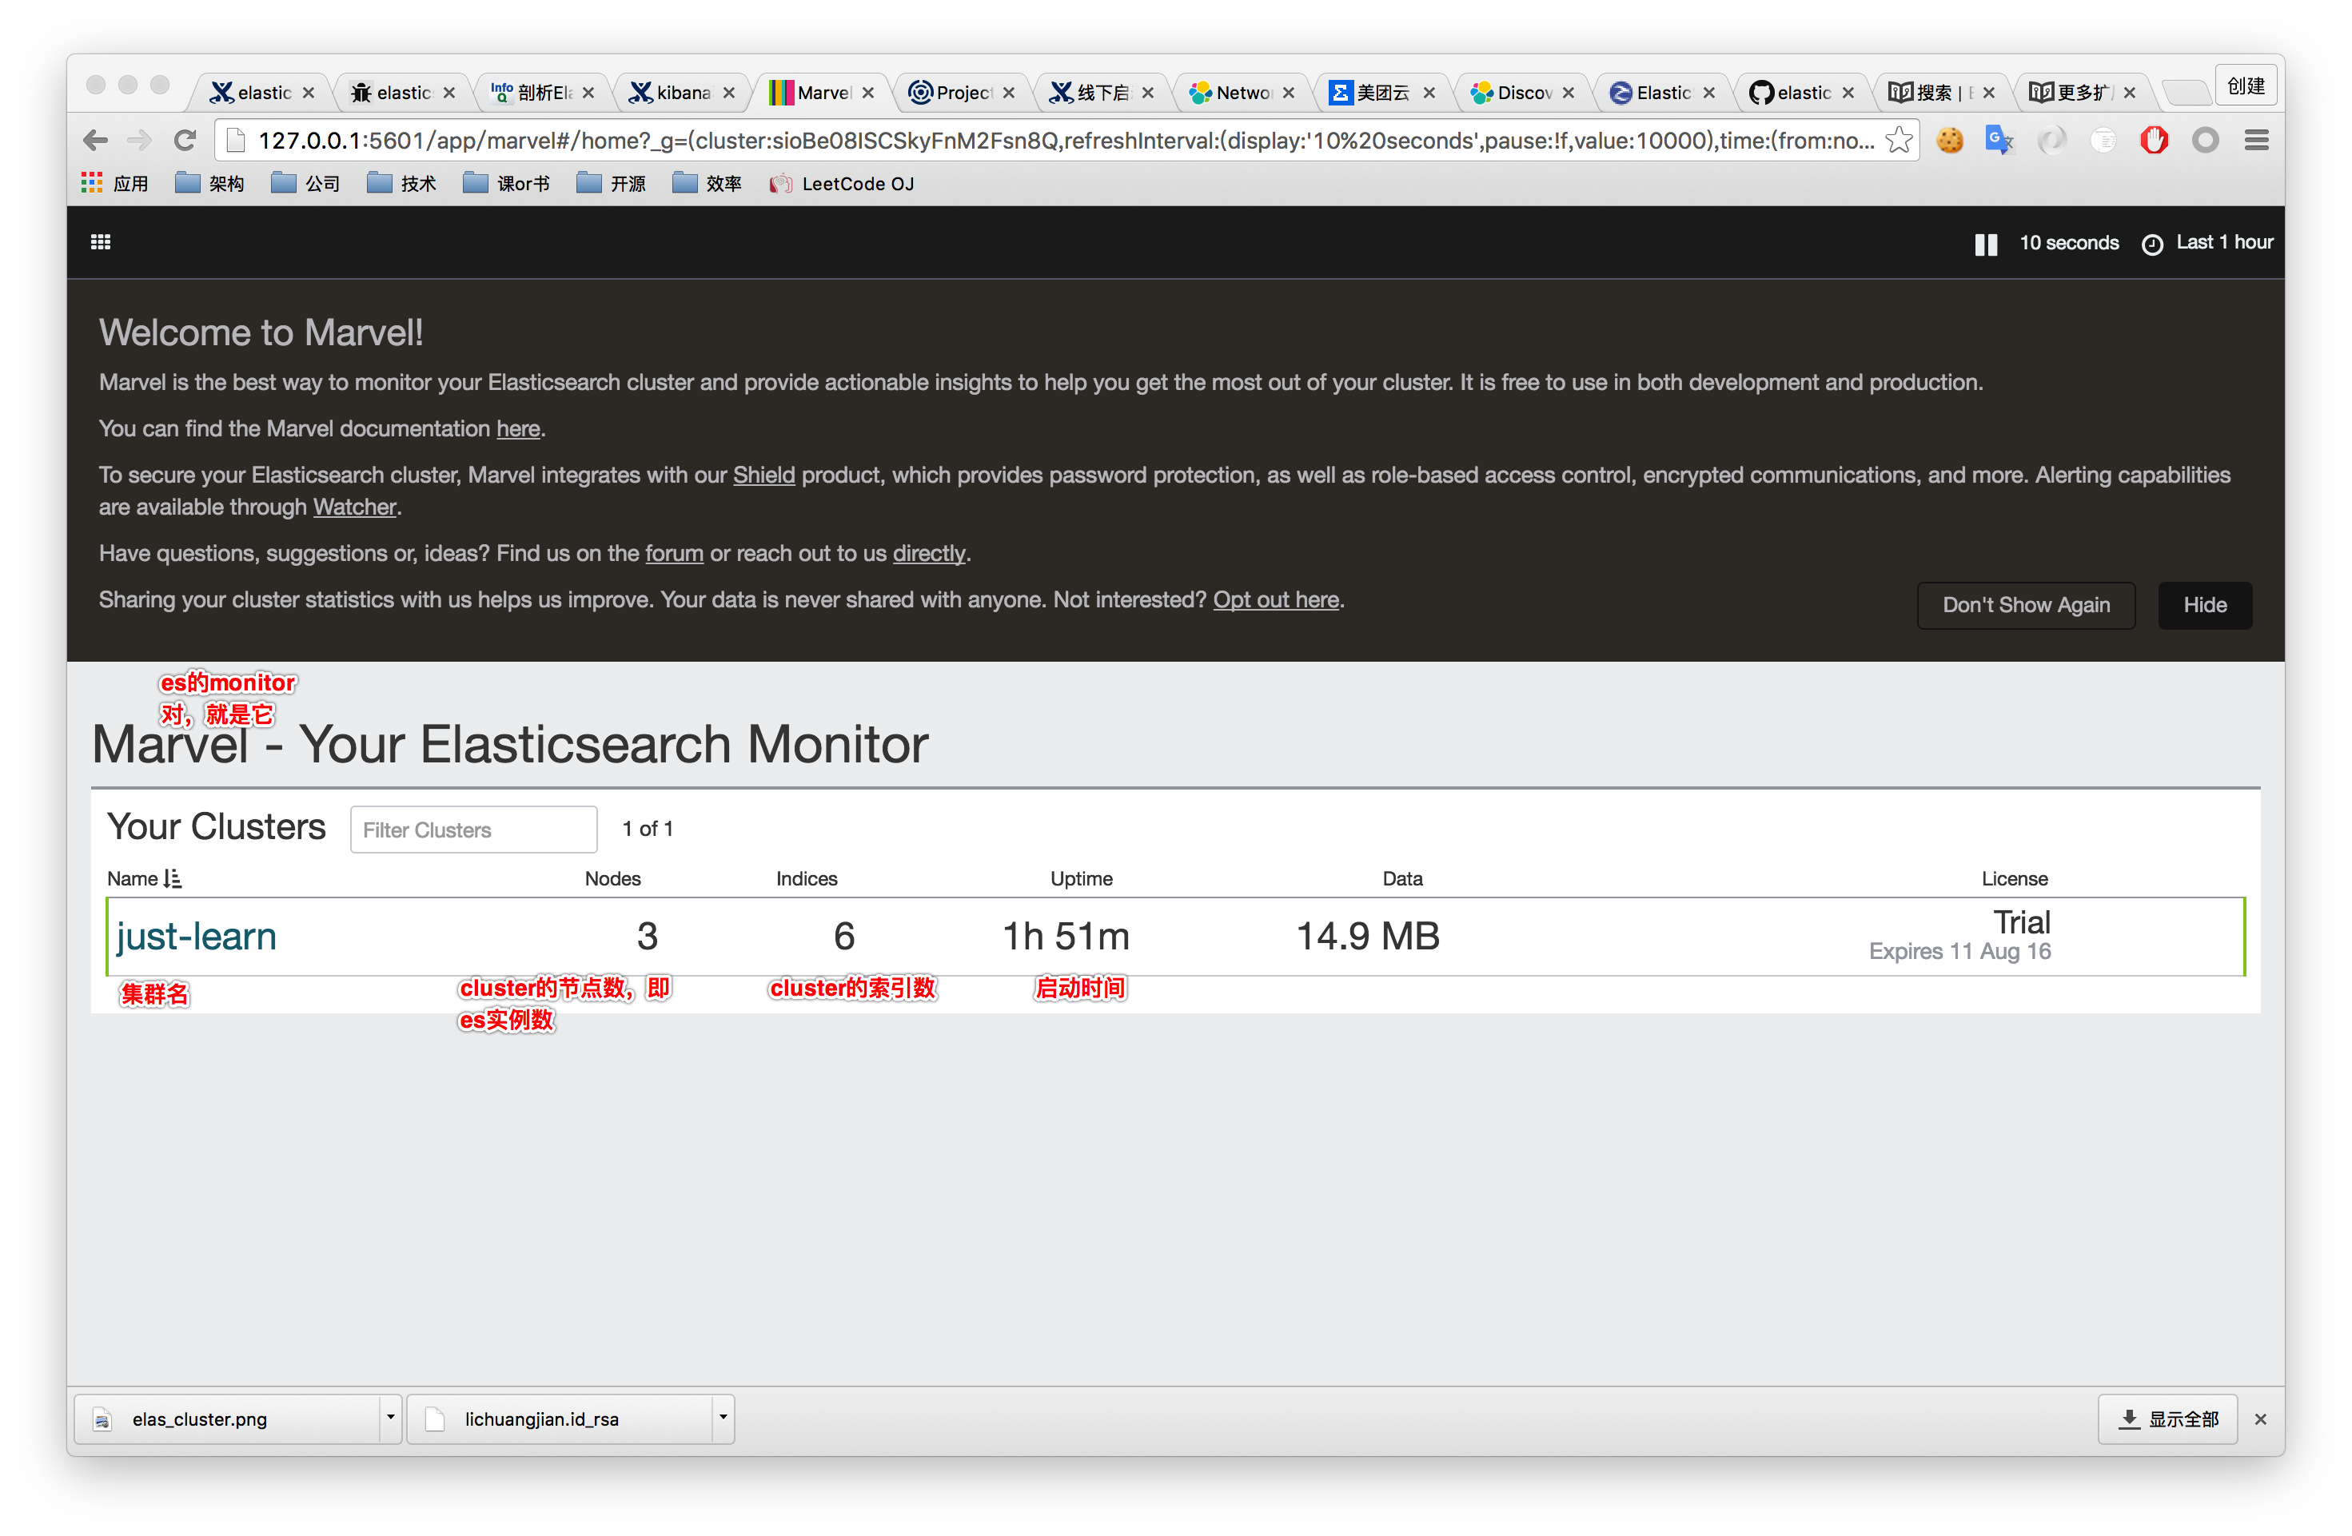Click the Trial license label
The image size is (2352, 1536).
pos(2021,921)
